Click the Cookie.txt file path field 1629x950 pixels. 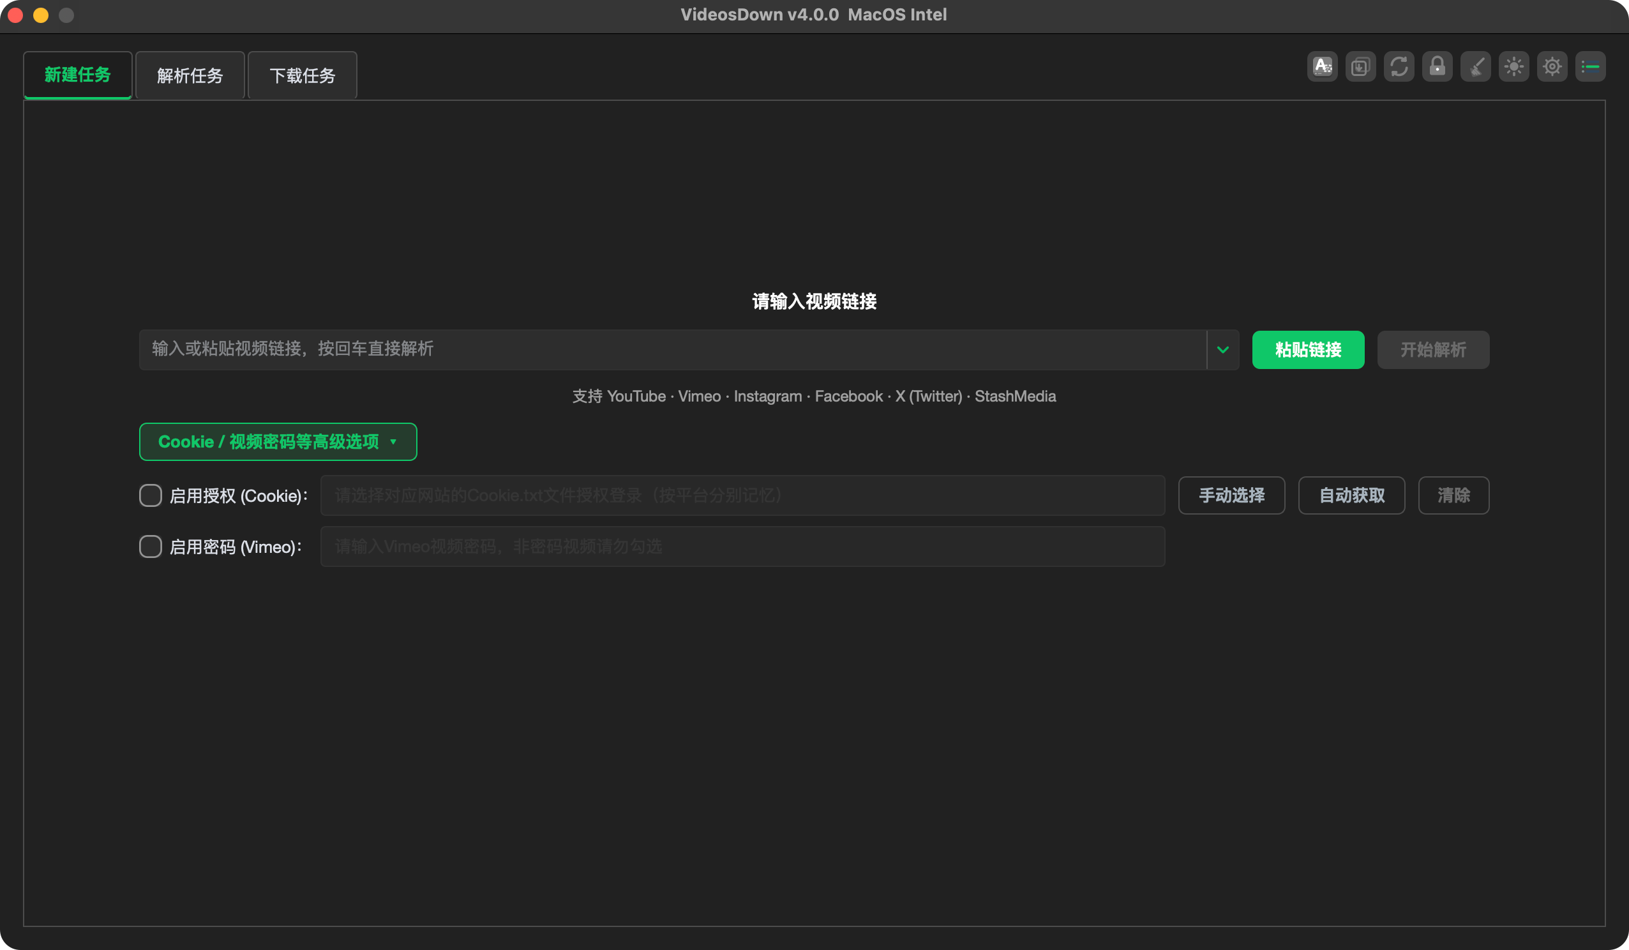pyautogui.click(x=743, y=495)
